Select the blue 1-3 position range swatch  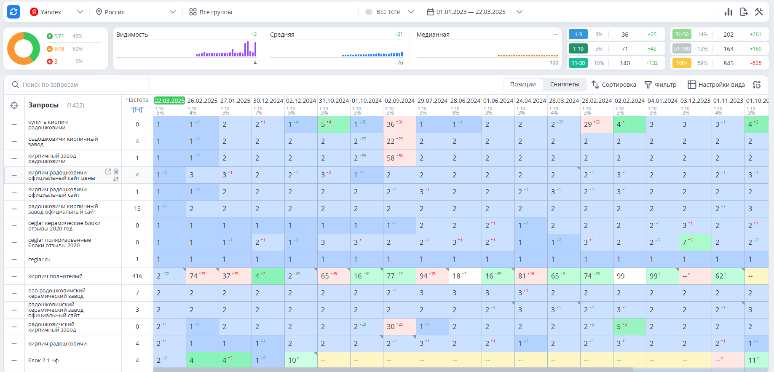578,35
